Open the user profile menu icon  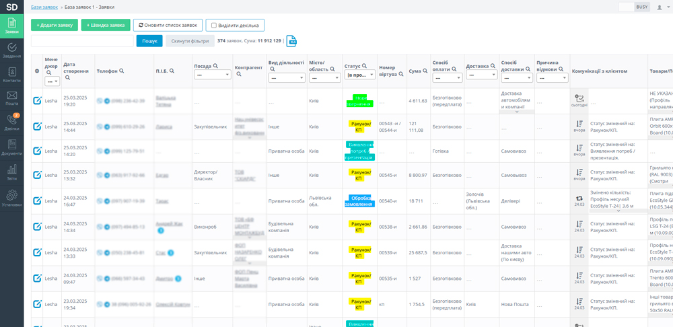[660, 7]
